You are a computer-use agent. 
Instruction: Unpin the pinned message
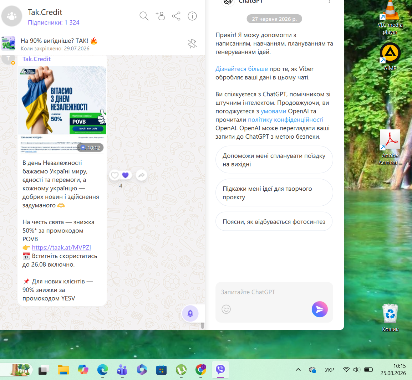192,43
